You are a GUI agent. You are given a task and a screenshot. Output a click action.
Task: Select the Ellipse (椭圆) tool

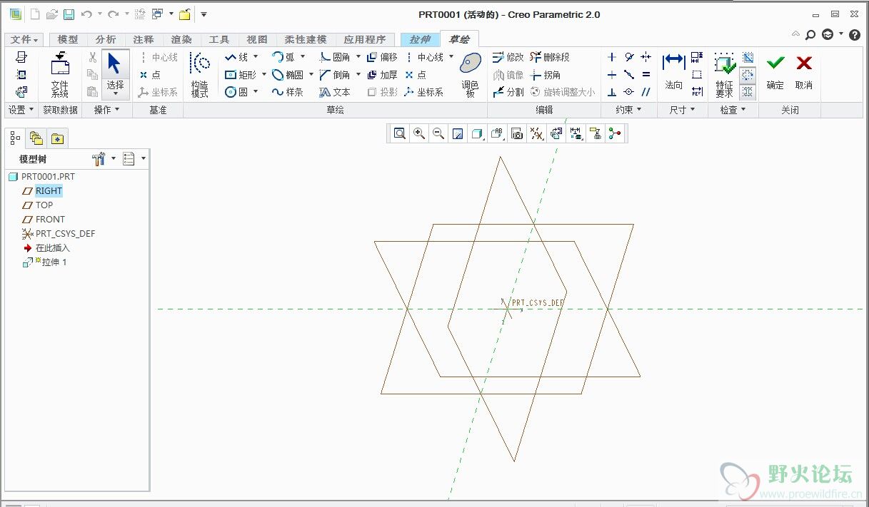coord(288,74)
